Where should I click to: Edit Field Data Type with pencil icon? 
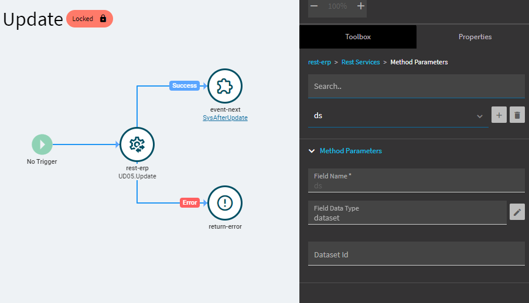517,212
